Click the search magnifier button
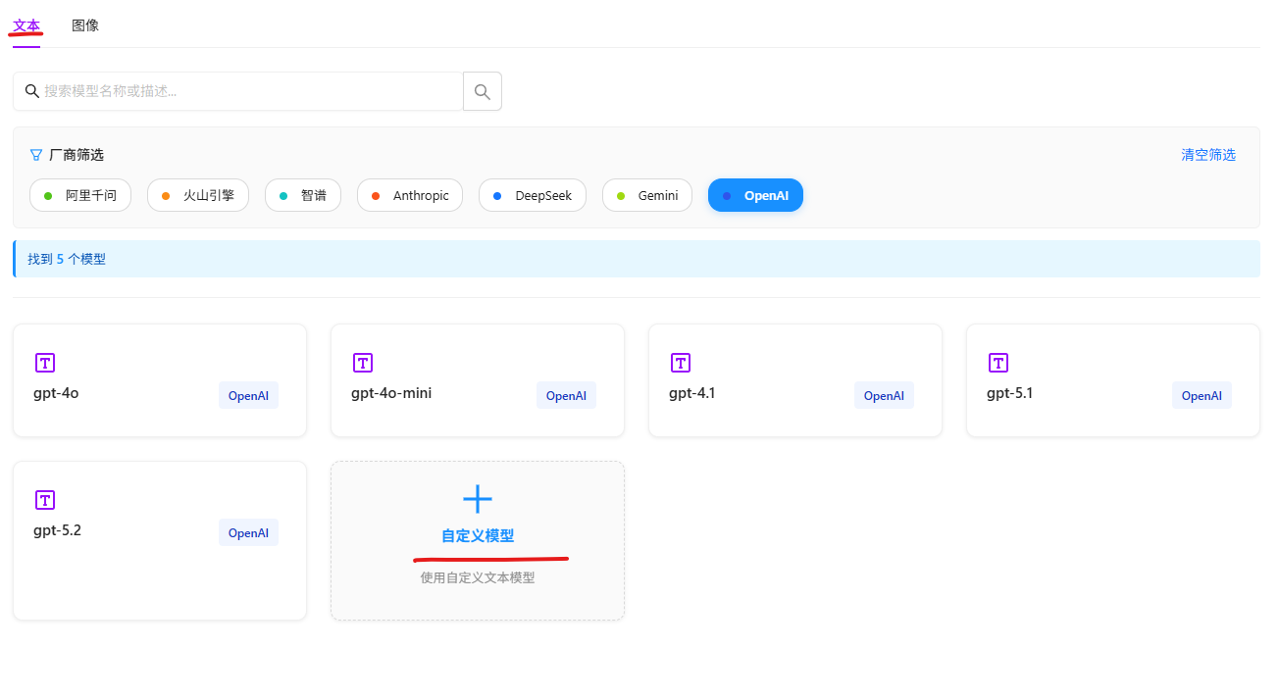This screenshot has height=699, width=1279. (482, 91)
